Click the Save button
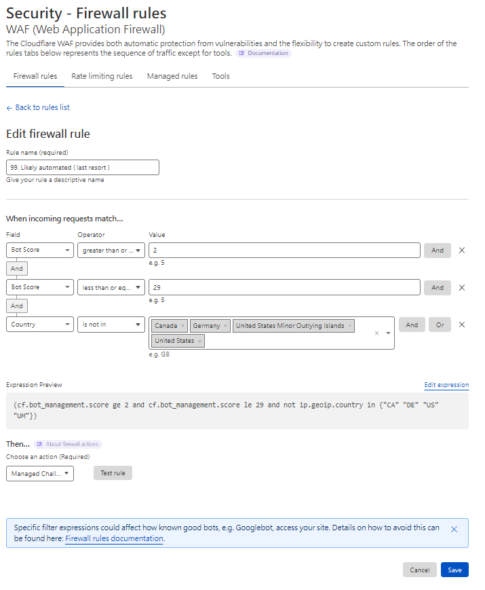 [454, 570]
